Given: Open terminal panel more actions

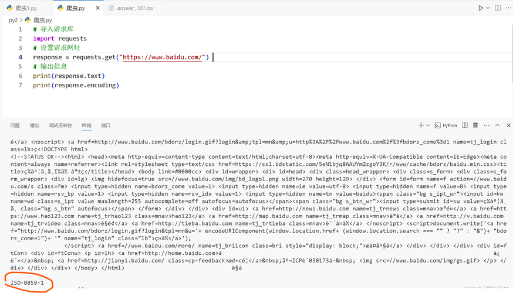Looking at the screenshot, I should click(x=487, y=125).
